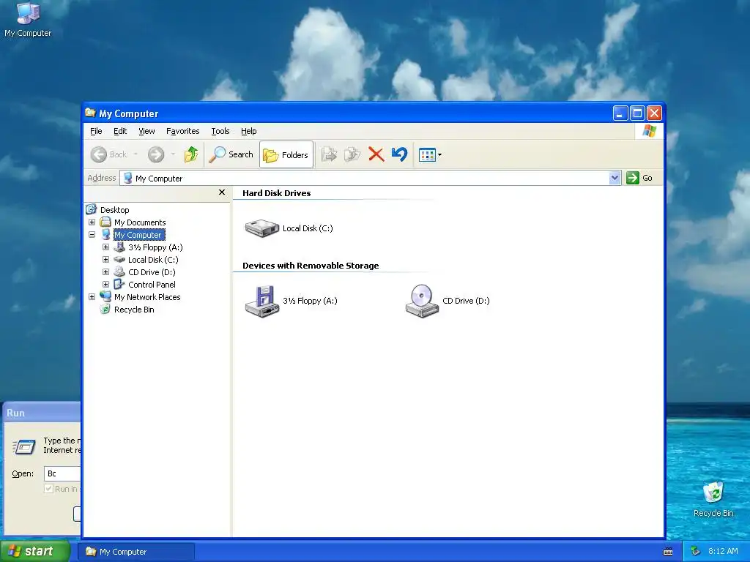Expand My Network Places tree node
Viewport: 750px width, 562px height.
pyautogui.click(x=92, y=297)
